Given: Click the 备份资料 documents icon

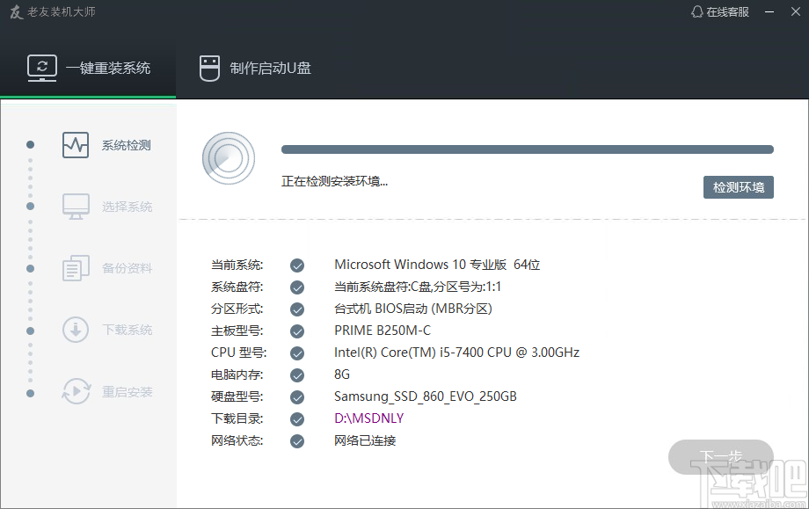Looking at the screenshot, I should pyautogui.click(x=76, y=268).
